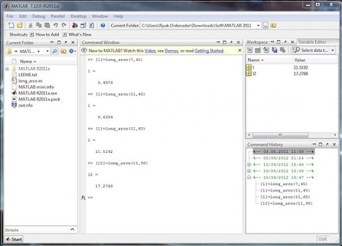Open the Window menu
342x246 pixels.
(x=100, y=16)
